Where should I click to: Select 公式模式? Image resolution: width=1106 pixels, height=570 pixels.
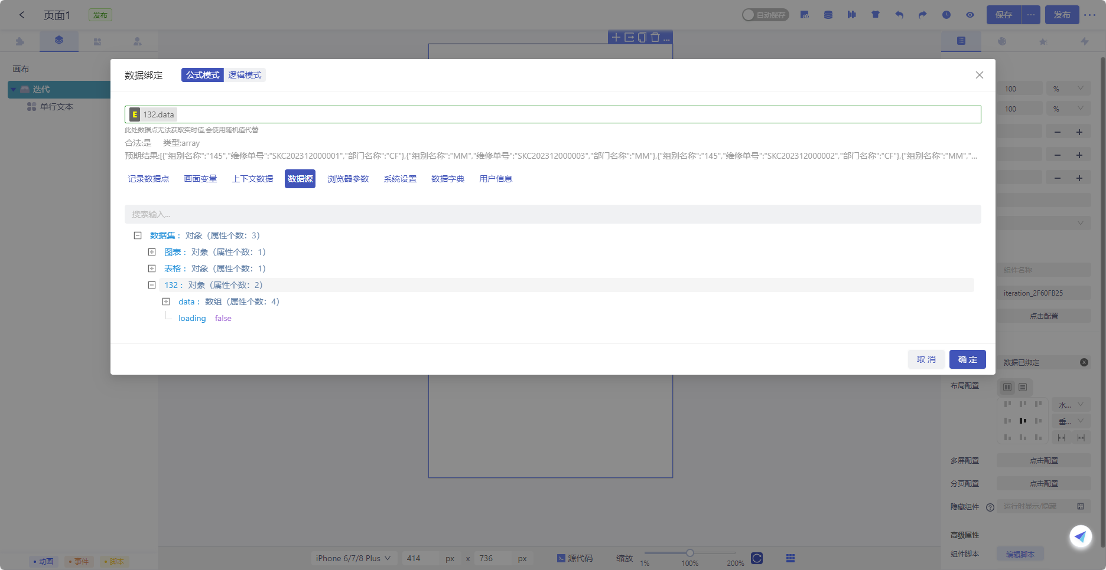(203, 75)
